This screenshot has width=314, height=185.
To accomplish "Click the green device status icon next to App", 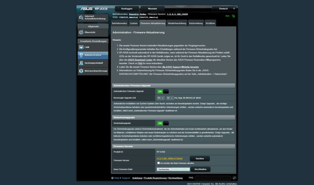I will tap(233, 16).
